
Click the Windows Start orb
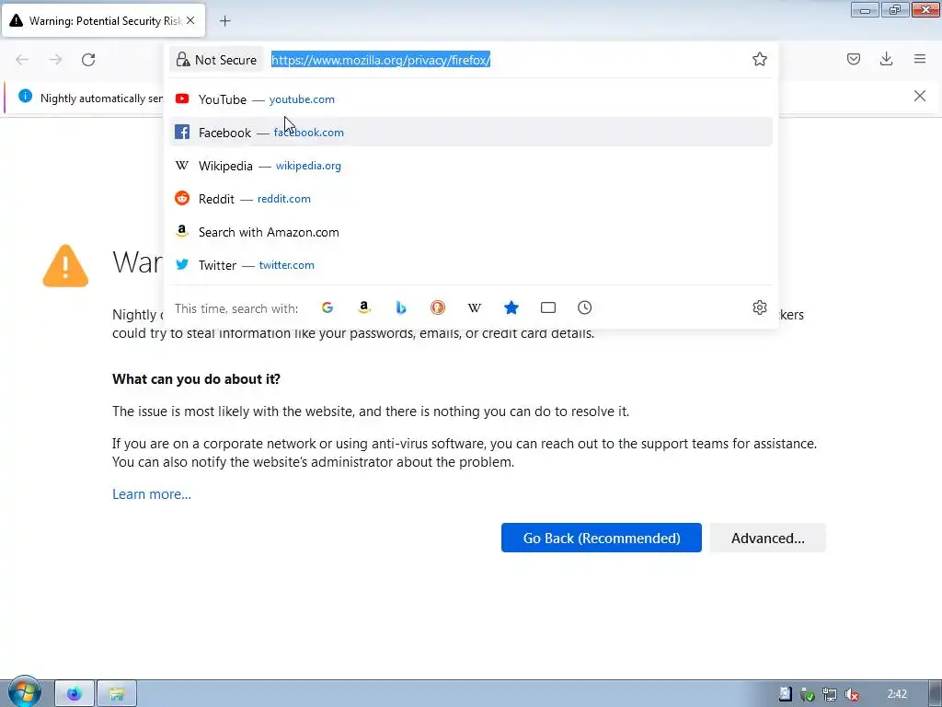click(25, 692)
